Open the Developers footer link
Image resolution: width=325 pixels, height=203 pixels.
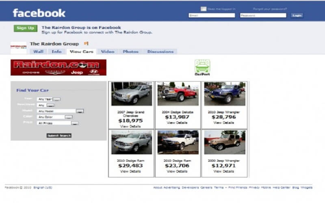point(190,188)
